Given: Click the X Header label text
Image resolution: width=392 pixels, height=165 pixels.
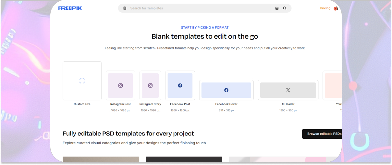Looking at the screenshot, I should (x=288, y=104).
